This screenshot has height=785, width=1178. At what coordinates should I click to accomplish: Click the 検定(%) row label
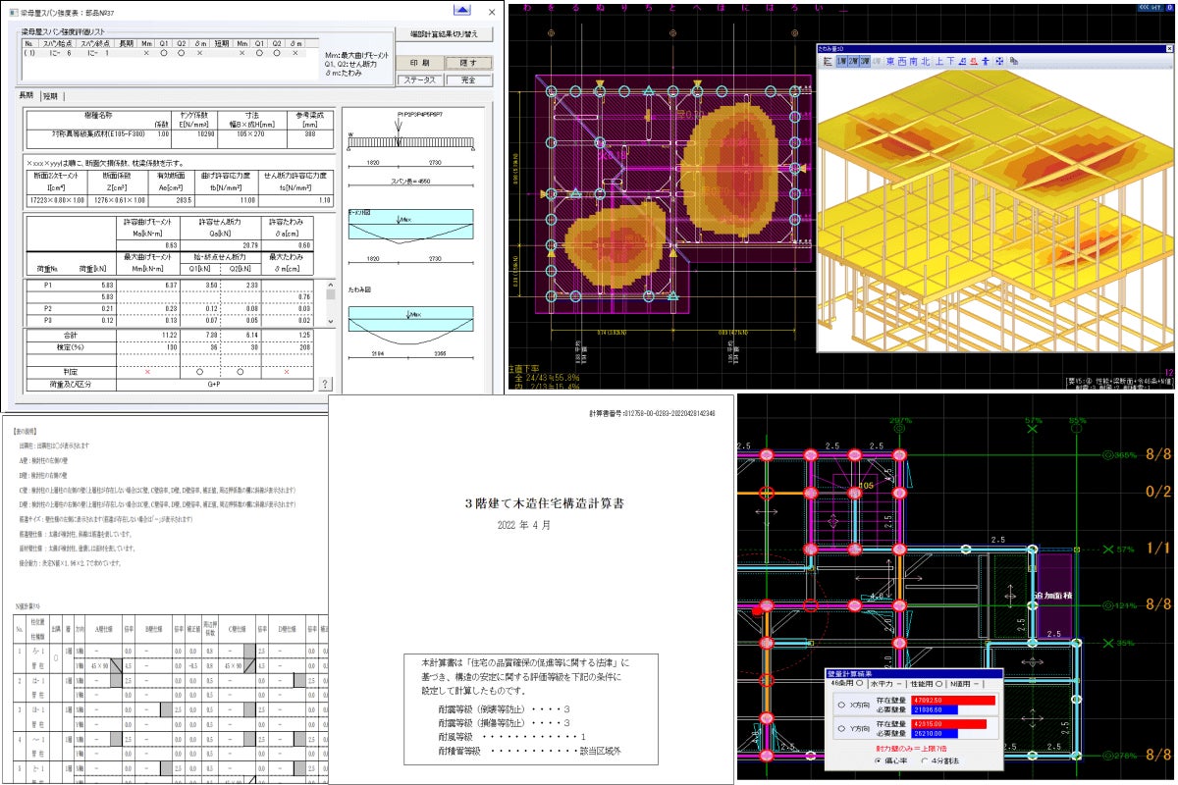(70, 346)
